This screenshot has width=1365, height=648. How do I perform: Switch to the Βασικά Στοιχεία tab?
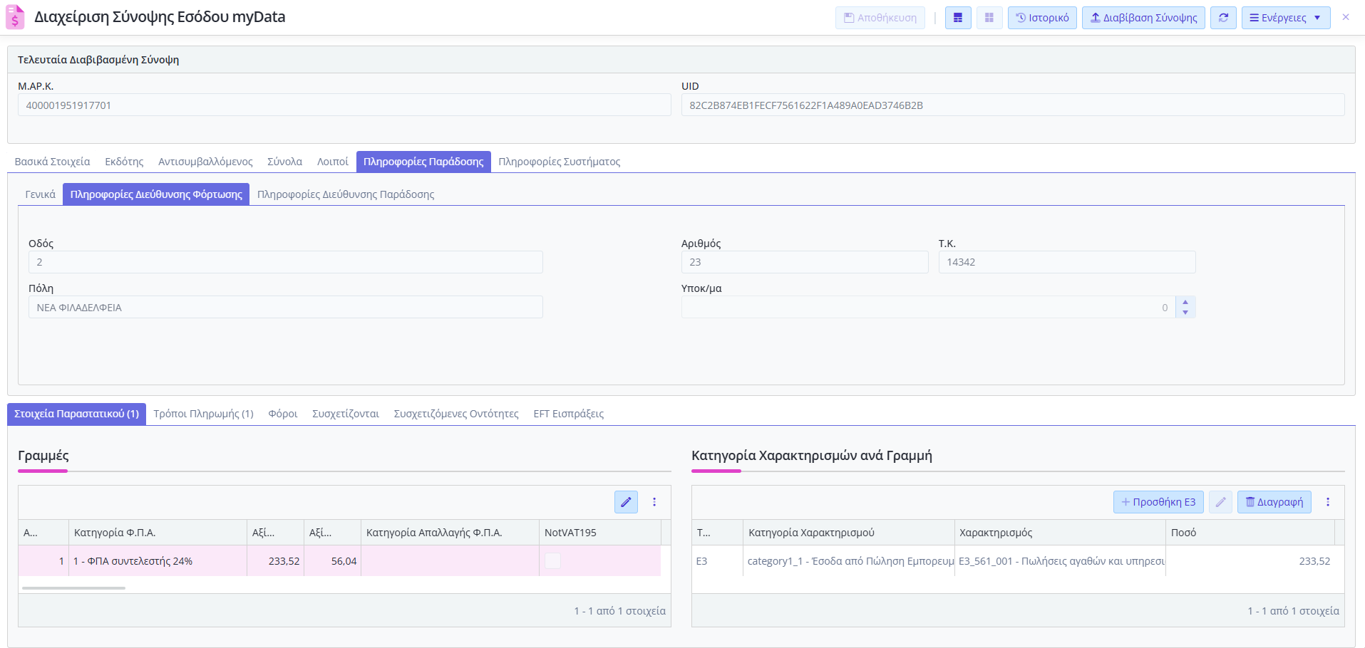(53, 162)
